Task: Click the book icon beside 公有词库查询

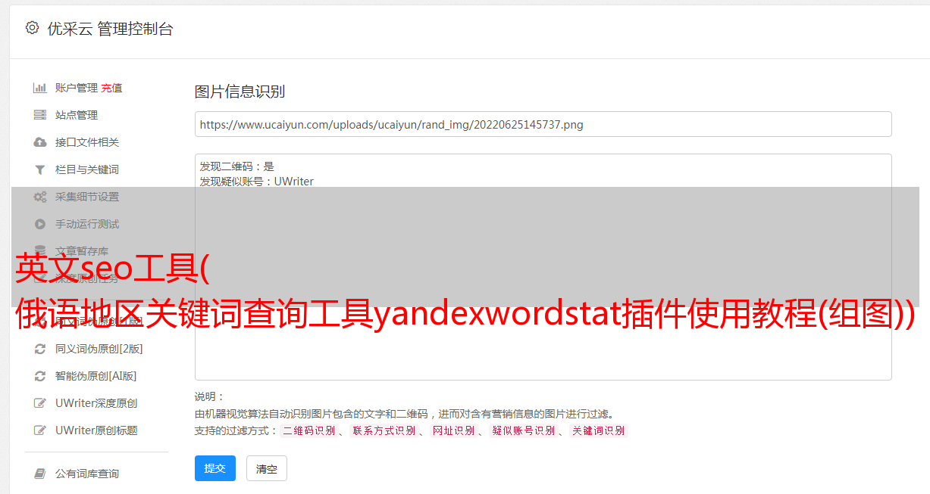Action: tap(40, 474)
